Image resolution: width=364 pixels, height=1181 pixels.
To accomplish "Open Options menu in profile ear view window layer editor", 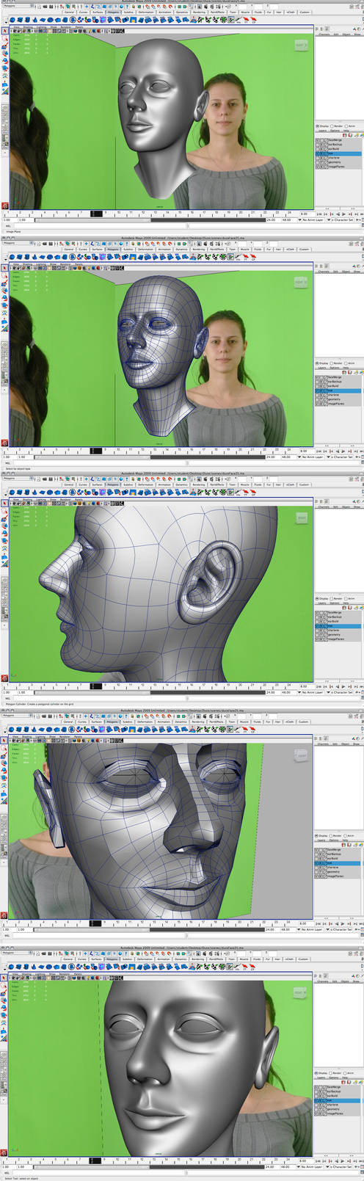I will point(335,604).
